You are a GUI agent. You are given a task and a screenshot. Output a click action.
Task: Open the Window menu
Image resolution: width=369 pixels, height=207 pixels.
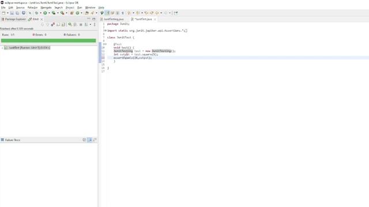pos(90,7)
